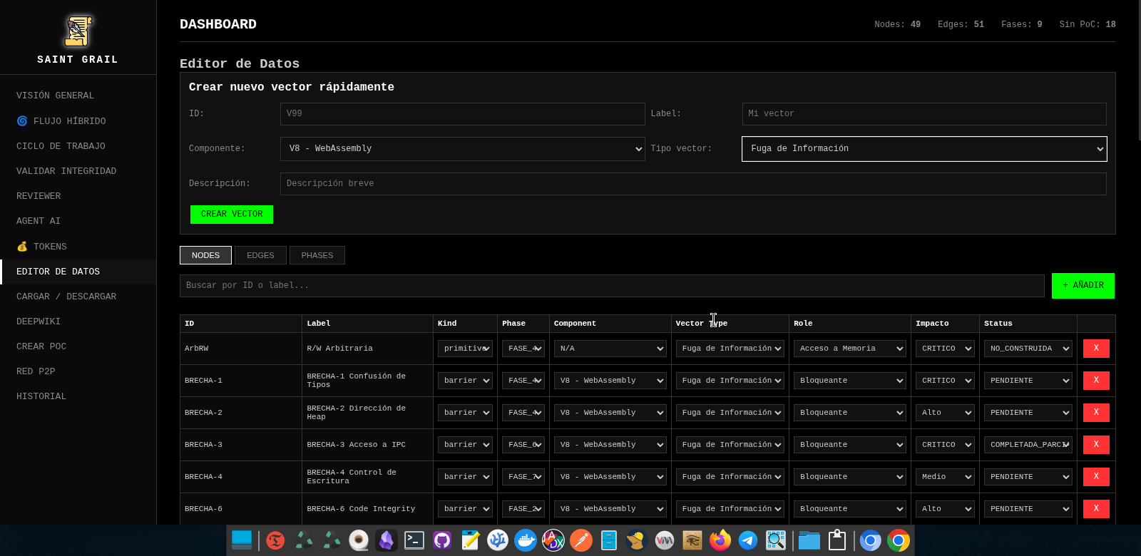Click the Label input with Mi vector placeholder
Screen dimensions: 1141x556
click(924, 114)
